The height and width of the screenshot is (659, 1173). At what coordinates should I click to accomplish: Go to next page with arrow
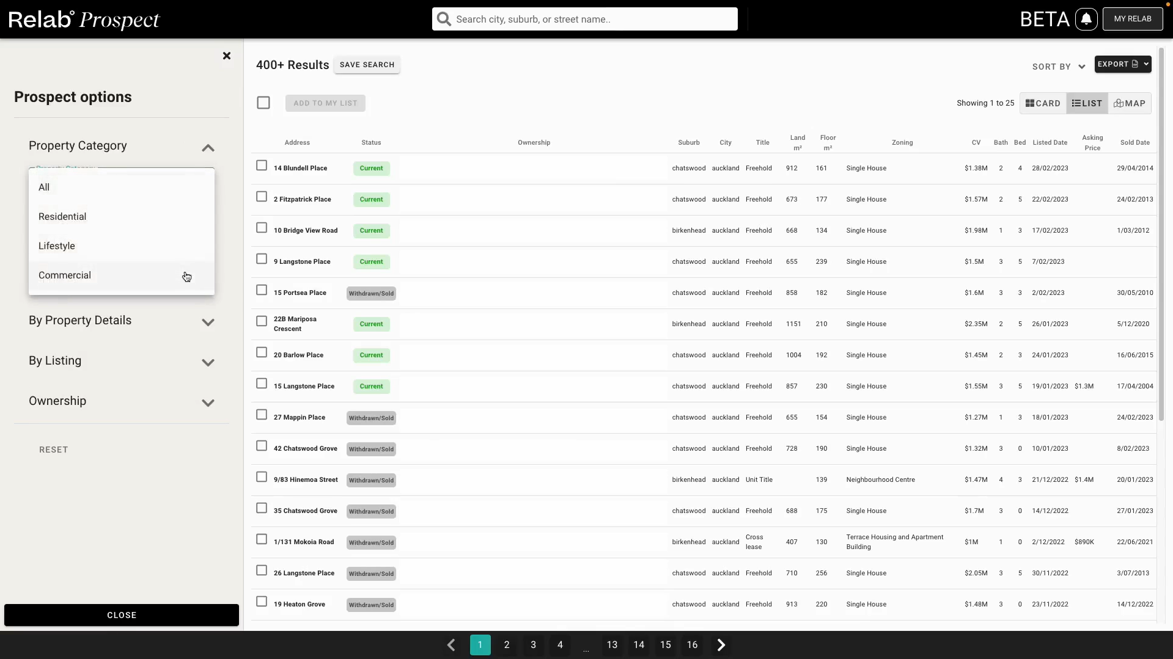[721, 644]
